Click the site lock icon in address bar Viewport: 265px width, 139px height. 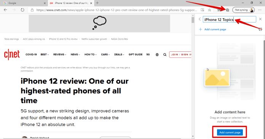[32, 10]
